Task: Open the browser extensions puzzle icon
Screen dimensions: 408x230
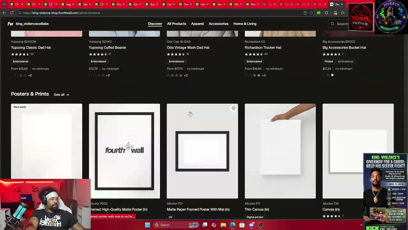Action: point(326,13)
